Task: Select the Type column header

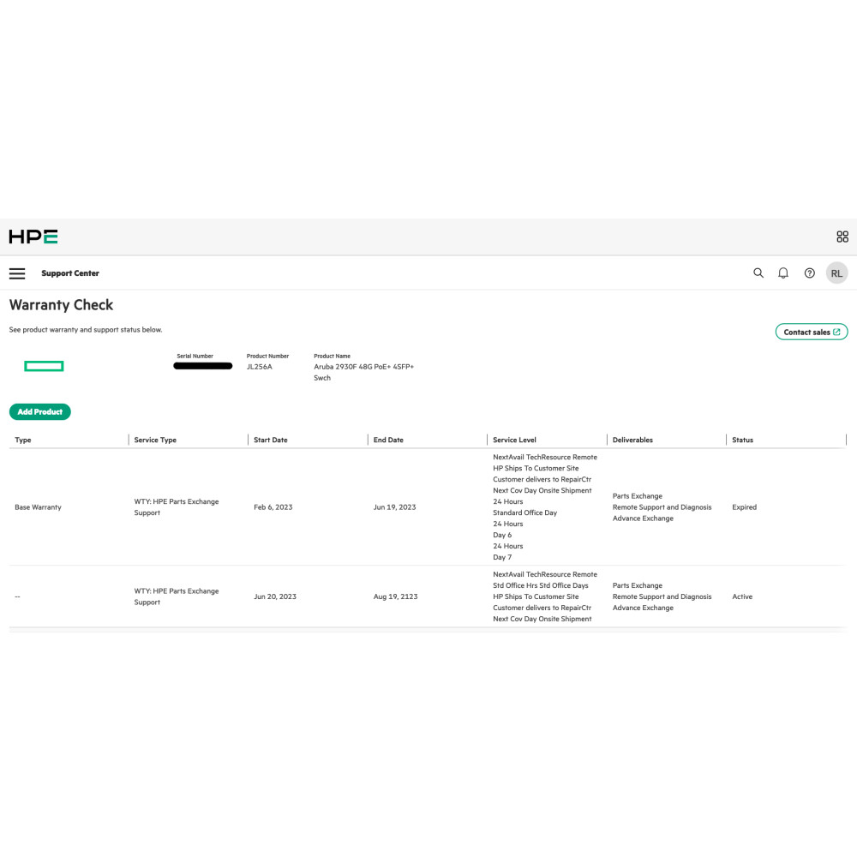Action: pos(23,440)
